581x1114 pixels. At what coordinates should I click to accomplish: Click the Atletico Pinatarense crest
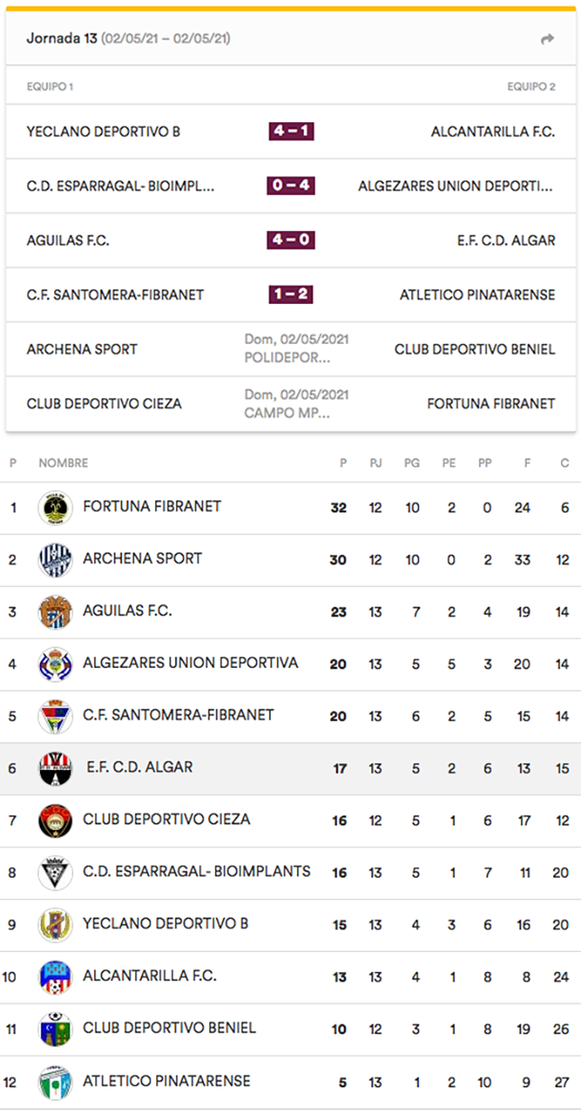click(x=56, y=1082)
